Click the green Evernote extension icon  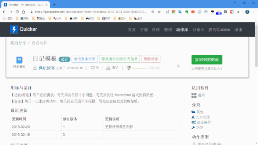[x=186, y=12]
